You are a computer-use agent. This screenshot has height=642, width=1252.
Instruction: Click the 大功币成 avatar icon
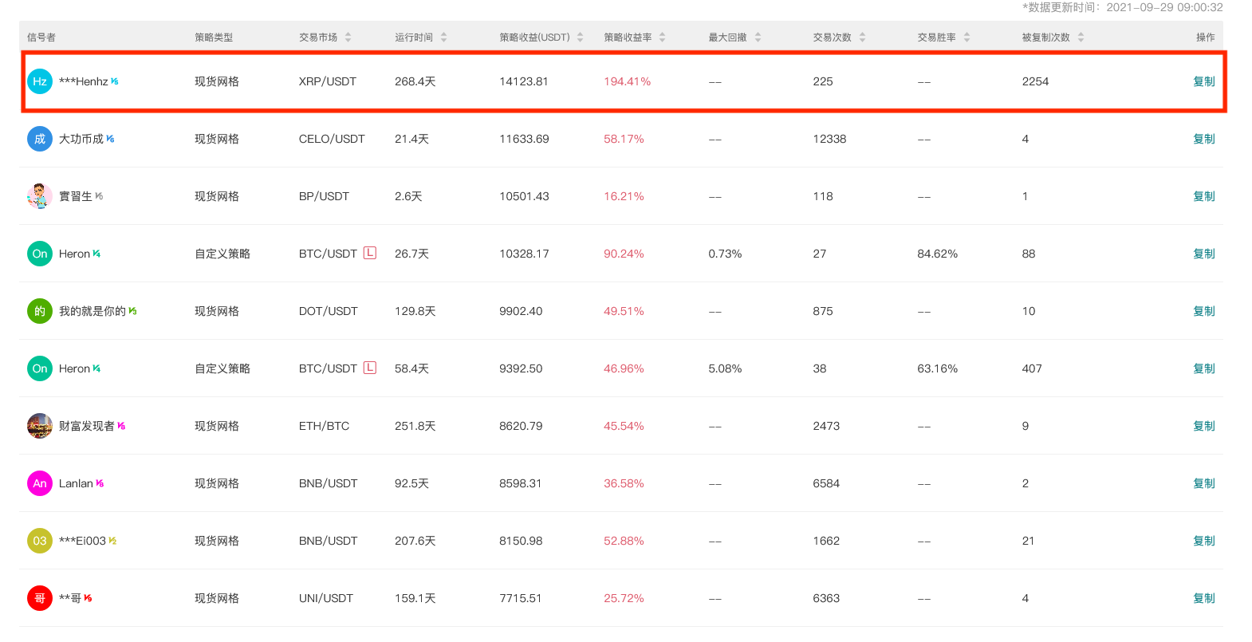pos(40,139)
